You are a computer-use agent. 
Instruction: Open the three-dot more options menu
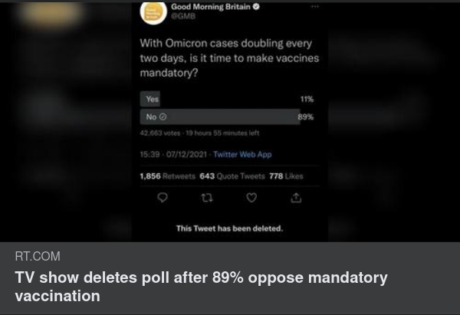[x=314, y=7]
